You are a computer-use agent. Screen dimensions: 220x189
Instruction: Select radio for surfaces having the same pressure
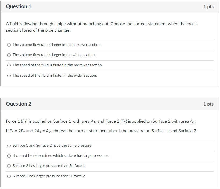pos(9,146)
